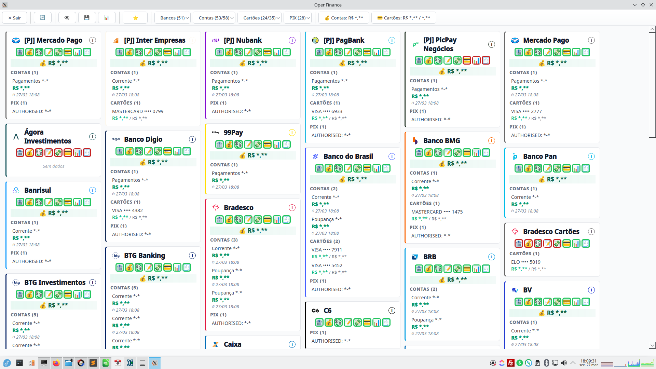
Task: Expand the Cartões (24/35) dropdown
Action: (x=259, y=18)
